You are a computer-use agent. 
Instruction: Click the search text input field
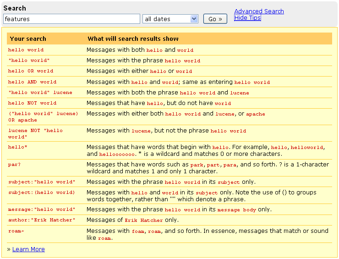pos(71,19)
